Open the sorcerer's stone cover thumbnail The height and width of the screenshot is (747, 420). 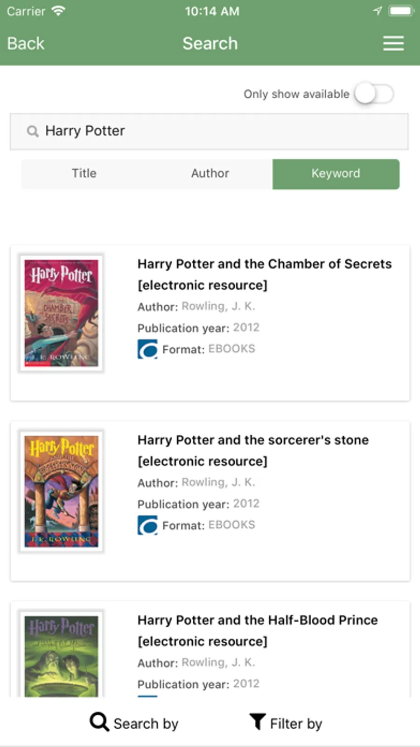(x=61, y=491)
